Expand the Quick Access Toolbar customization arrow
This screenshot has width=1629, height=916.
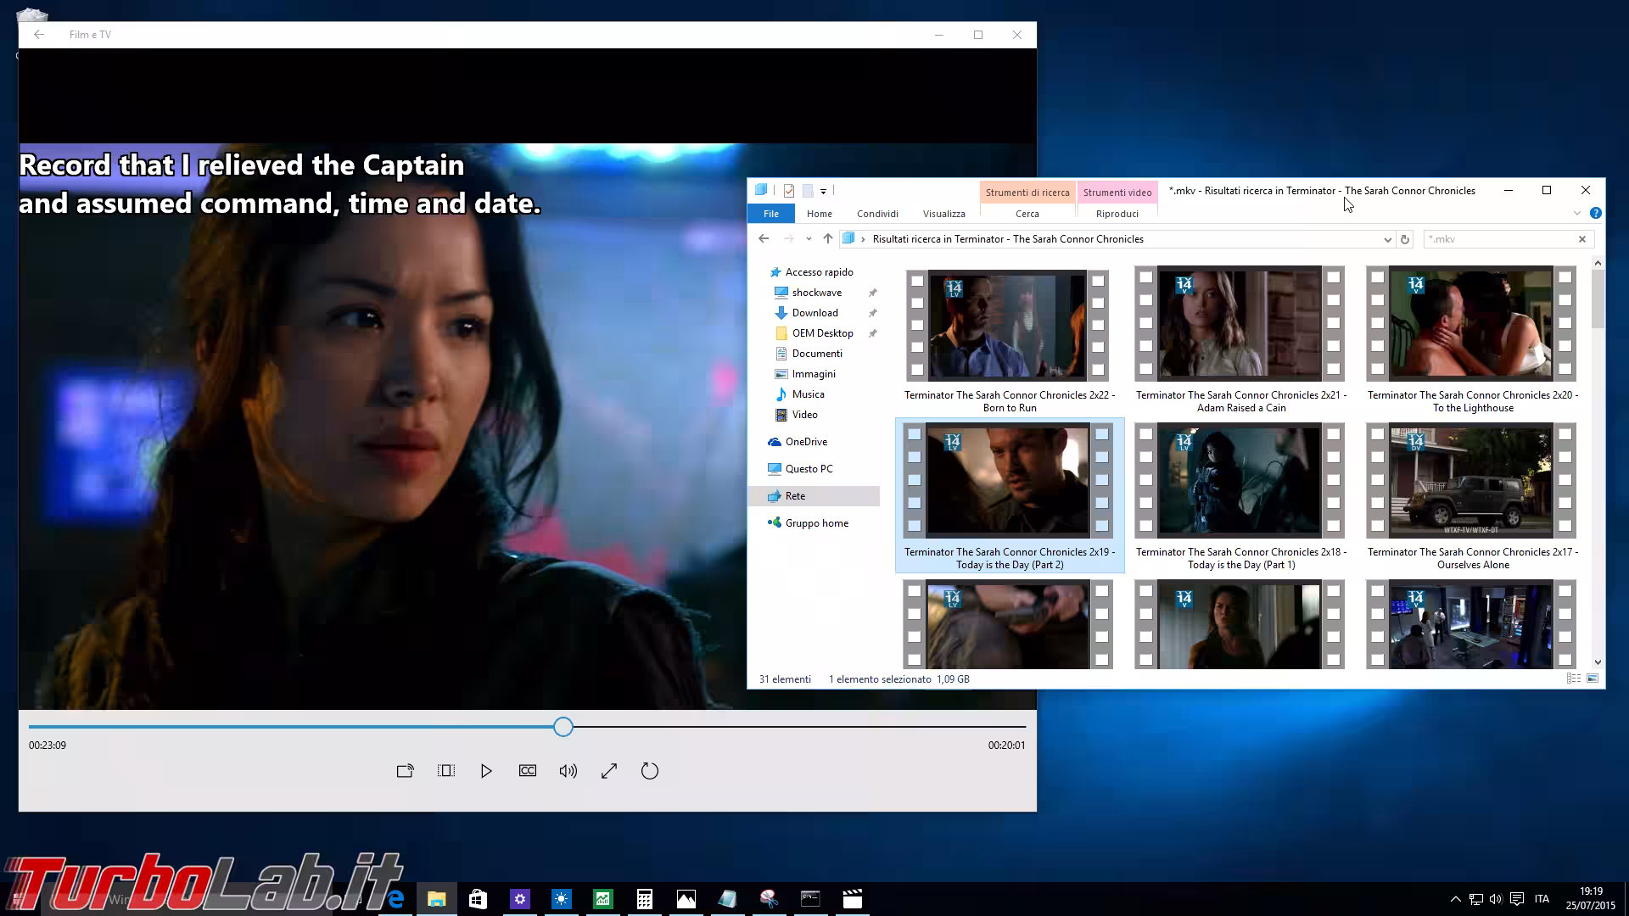823,191
